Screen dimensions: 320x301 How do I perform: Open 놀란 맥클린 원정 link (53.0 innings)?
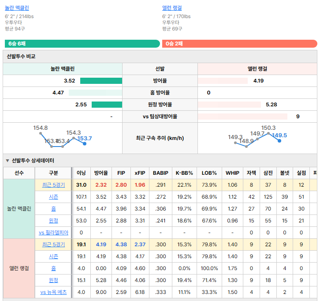[53, 221]
